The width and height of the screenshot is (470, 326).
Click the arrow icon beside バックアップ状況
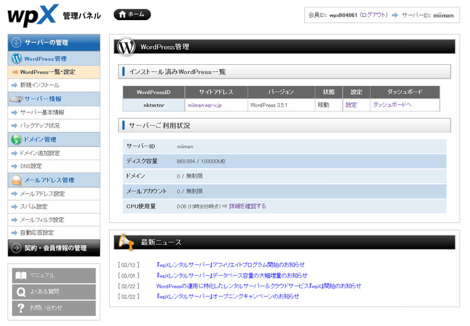pos(14,126)
